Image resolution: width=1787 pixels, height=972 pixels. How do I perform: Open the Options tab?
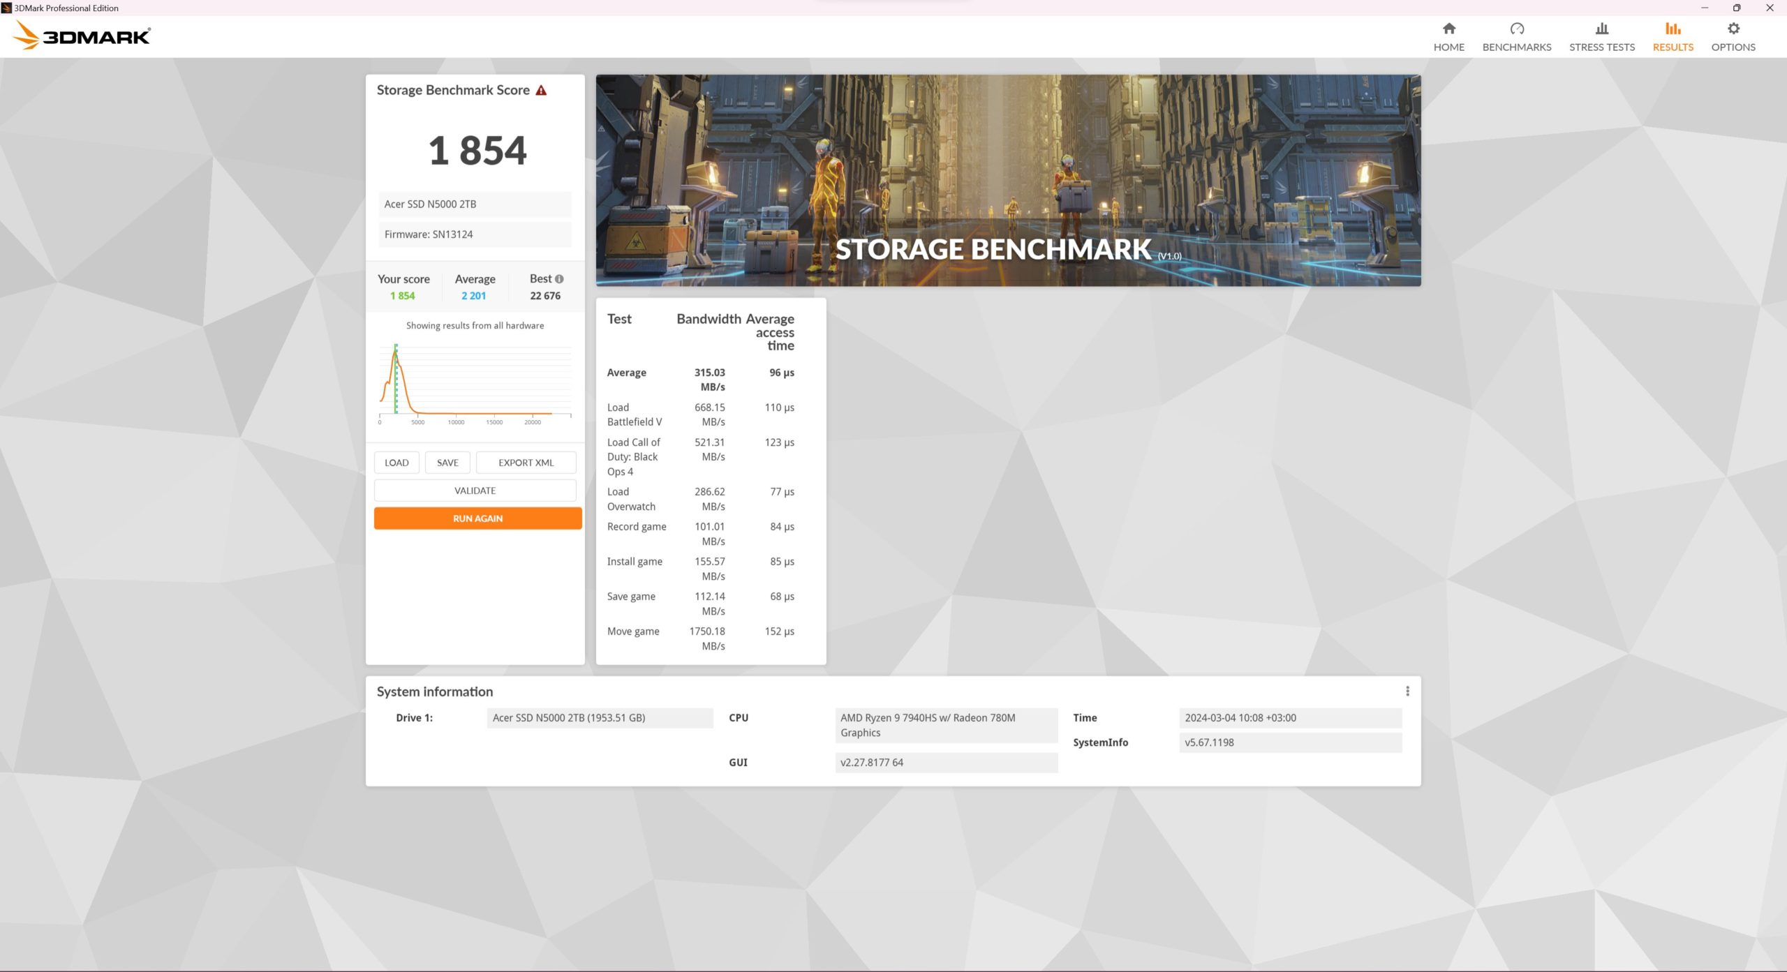(x=1733, y=37)
